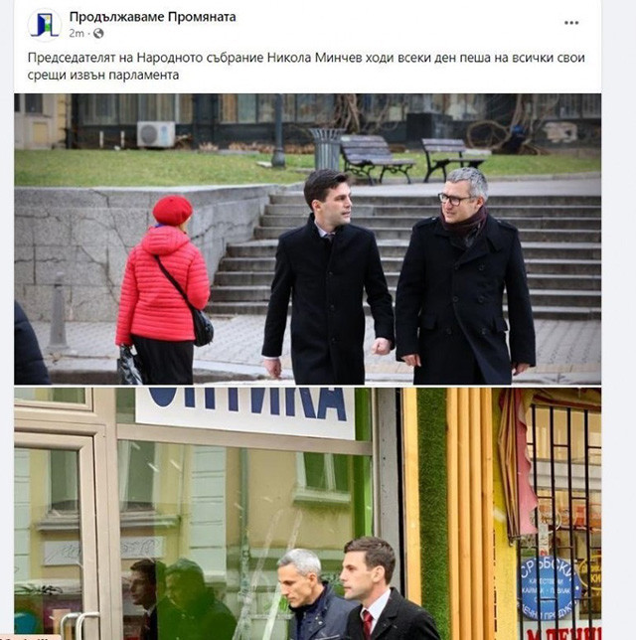Click the red beret in the top photo
Screen dimensions: 636x640
[x=172, y=210]
